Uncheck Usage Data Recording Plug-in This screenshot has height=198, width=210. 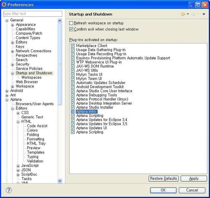(x=73, y=54)
